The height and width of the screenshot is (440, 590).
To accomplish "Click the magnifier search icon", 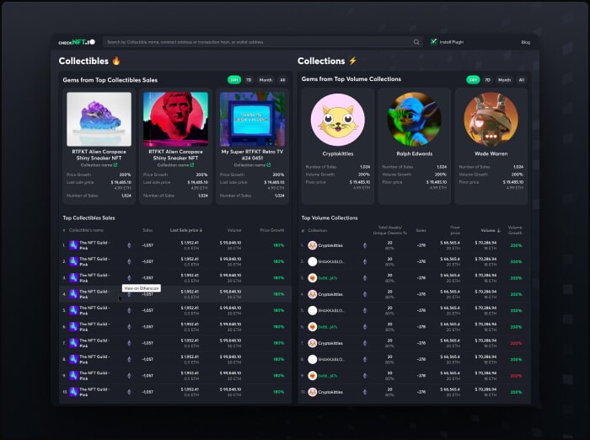I will [x=416, y=42].
